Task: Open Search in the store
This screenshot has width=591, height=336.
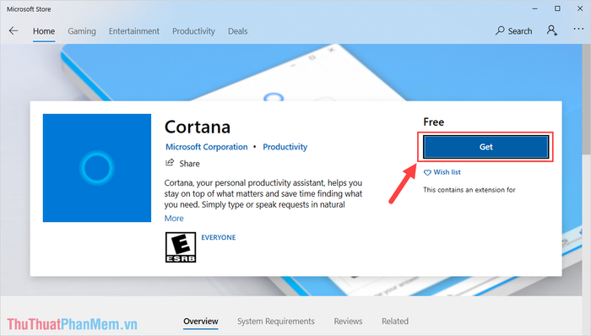Action: [x=513, y=31]
